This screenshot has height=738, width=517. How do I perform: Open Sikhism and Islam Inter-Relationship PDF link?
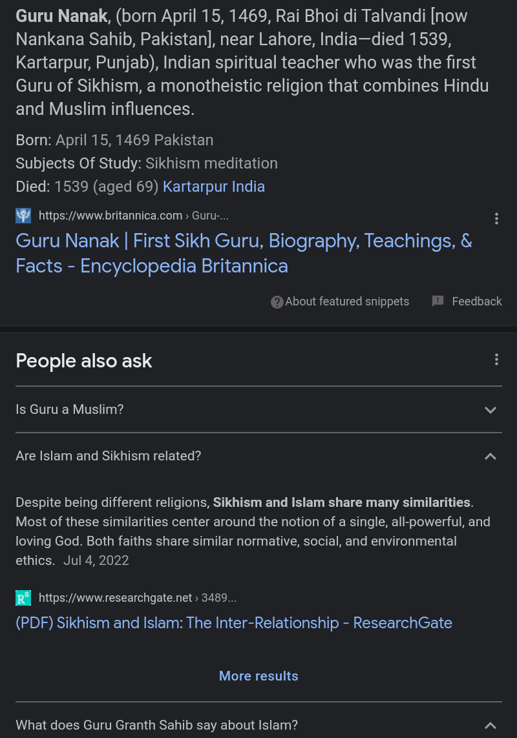(x=234, y=623)
